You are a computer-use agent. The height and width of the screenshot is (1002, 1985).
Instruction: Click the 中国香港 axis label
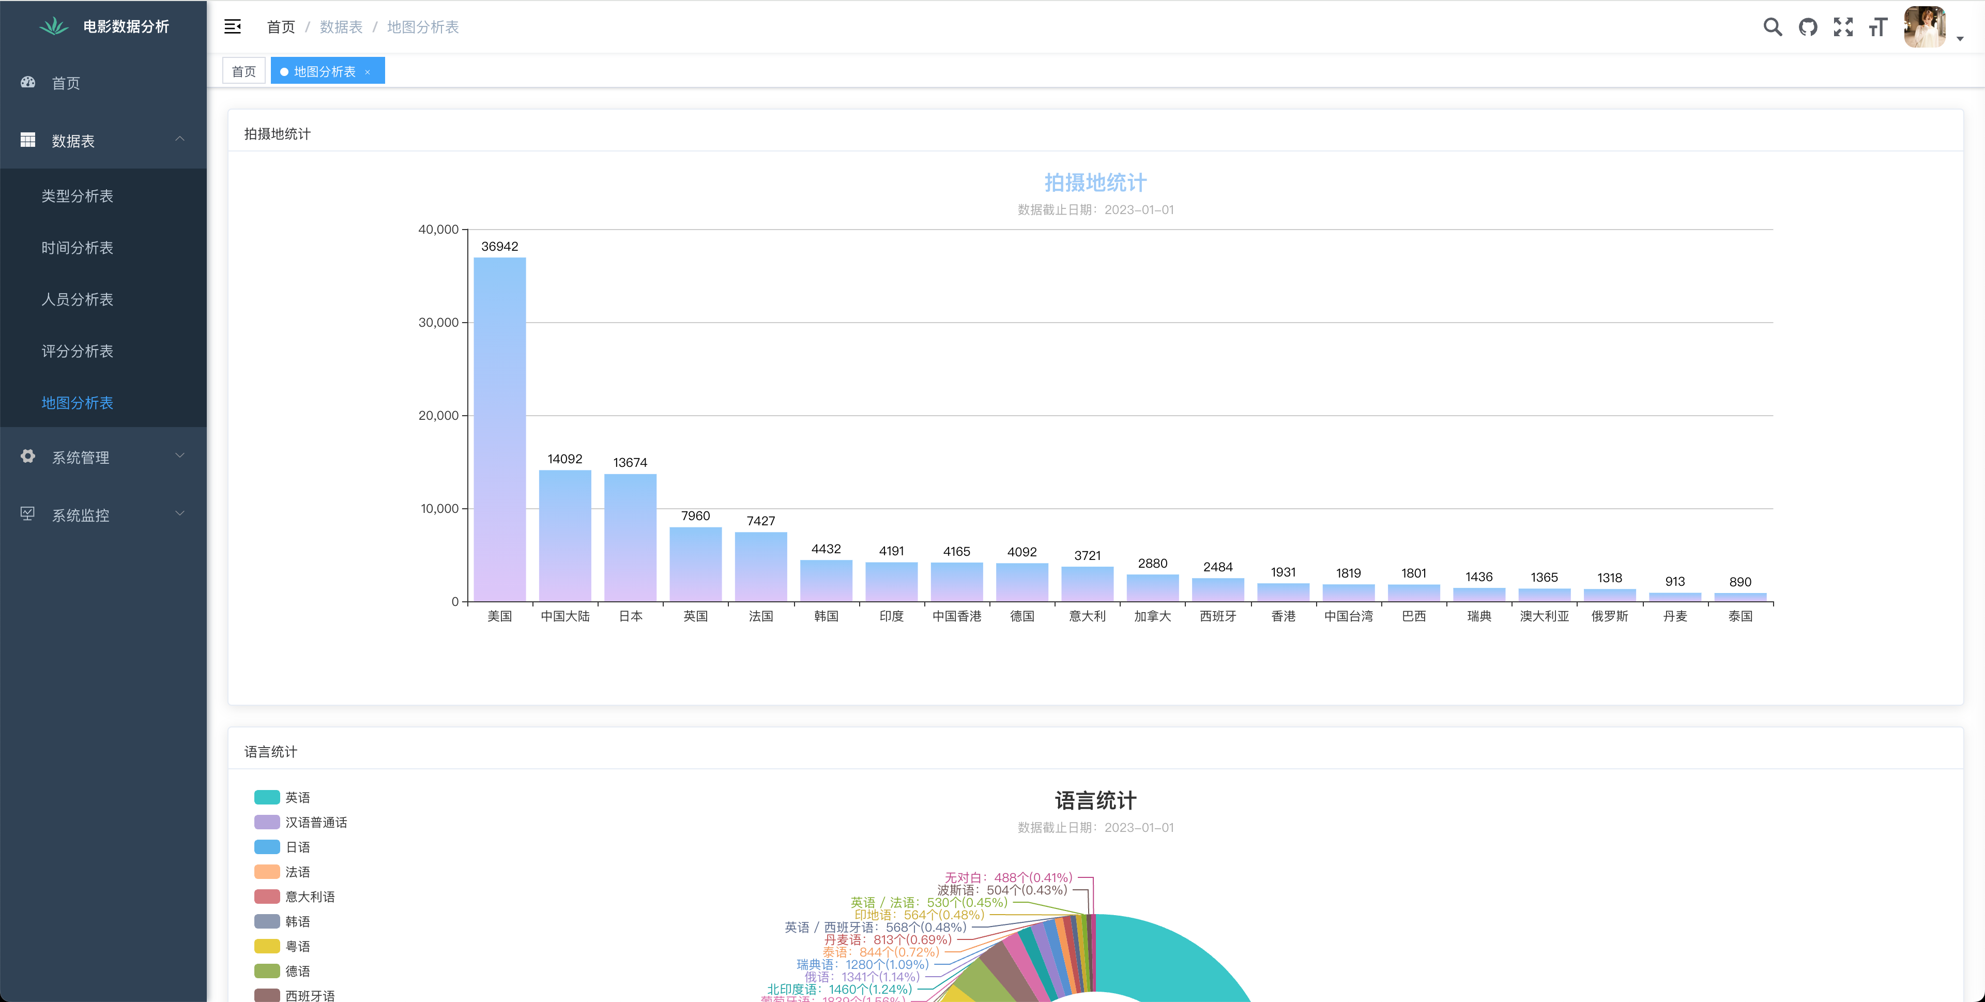tap(956, 616)
